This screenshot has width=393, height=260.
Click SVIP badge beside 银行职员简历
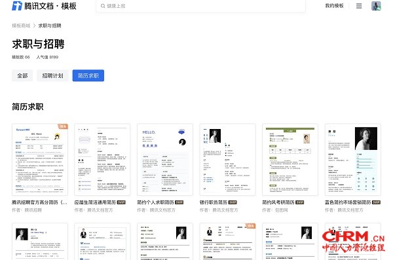point(233,202)
